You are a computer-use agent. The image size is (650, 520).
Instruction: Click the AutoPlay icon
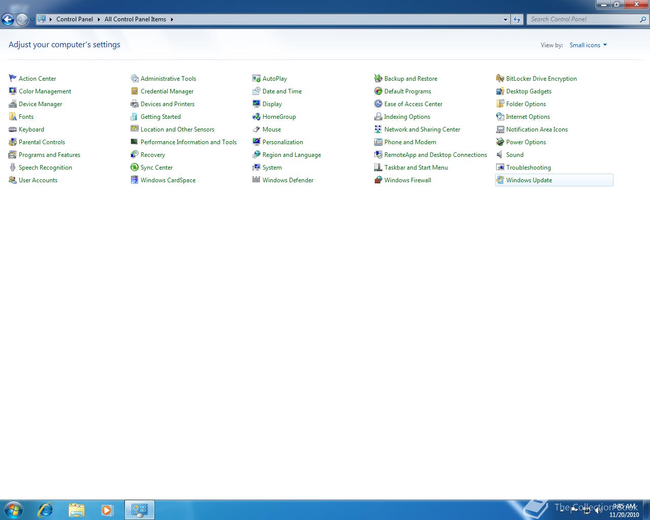click(256, 78)
